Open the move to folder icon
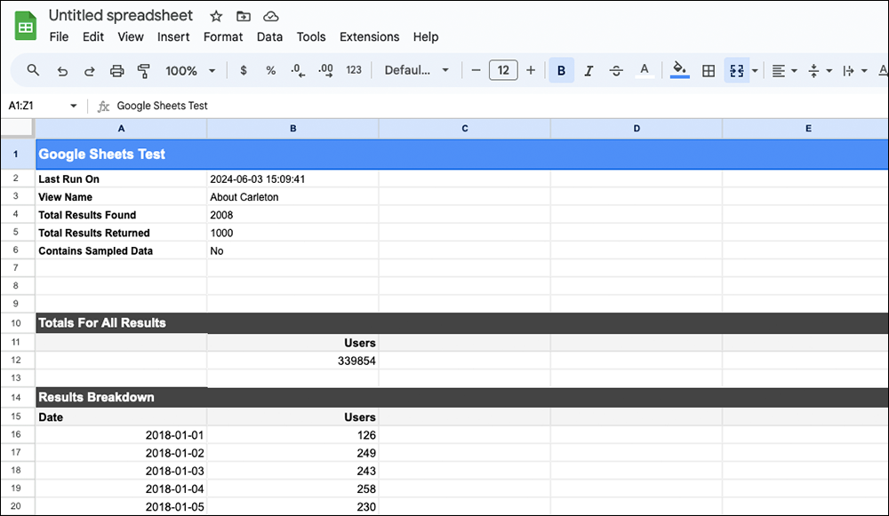This screenshot has height=516, width=889. (x=244, y=16)
